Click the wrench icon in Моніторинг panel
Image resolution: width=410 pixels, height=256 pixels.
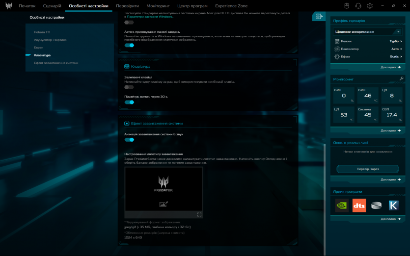[401, 78]
